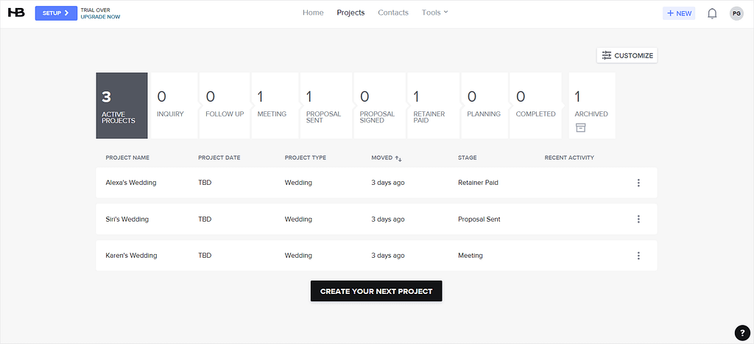This screenshot has width=754, height=344.
Task: Open the Siri's Wedding project
Action: 127,220
